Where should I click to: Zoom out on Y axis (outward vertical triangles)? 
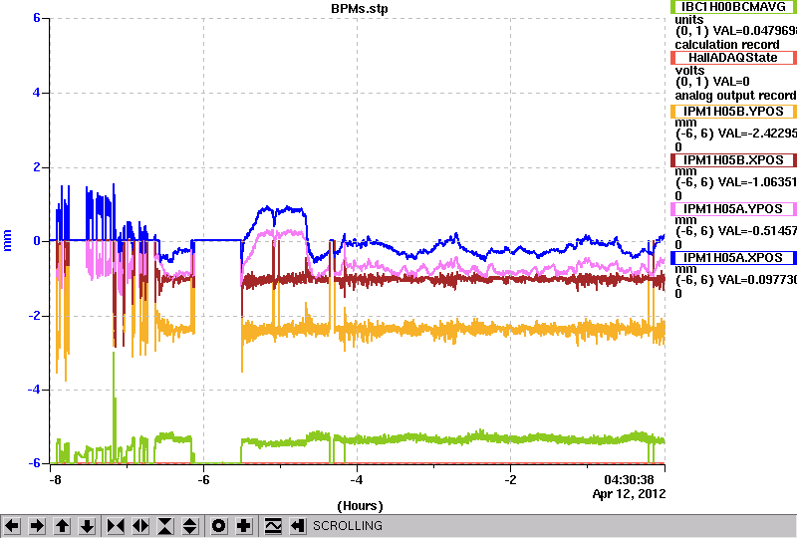pos(190,525)
